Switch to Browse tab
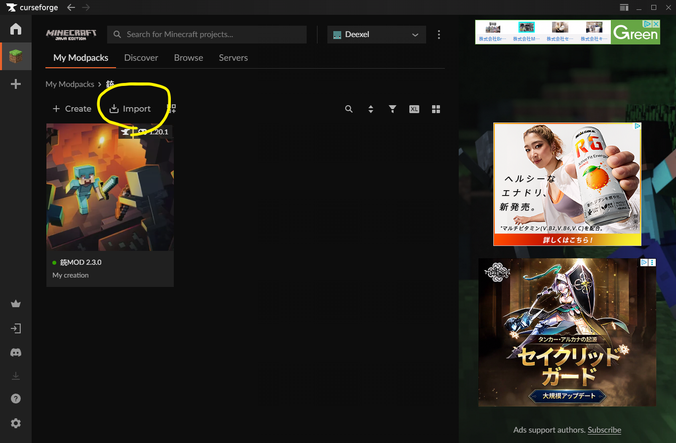Screen dimensions: 676x443 pos(189,58)
